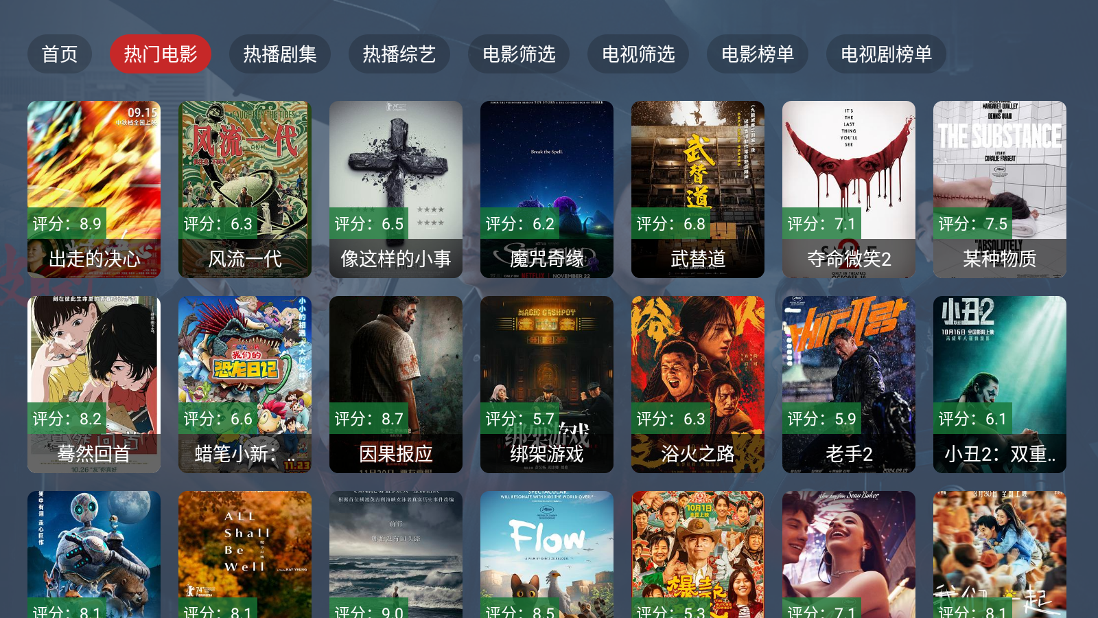This screenshot has width=1098, height=618.
Task: Select the 风流一代 movie poster
Action: coord(245,190)
